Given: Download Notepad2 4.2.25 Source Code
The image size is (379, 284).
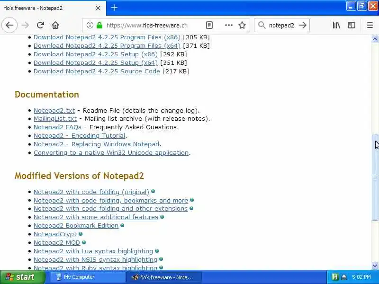Looking at the screenshot, I should 97,71.
